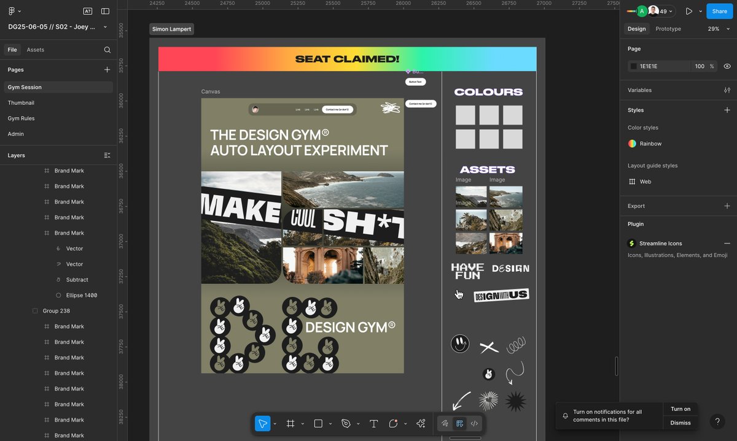Viewport: 737px width, 441px height.
Task: Open Frame tool options dropdown arrow
Action: pos(302,424)
